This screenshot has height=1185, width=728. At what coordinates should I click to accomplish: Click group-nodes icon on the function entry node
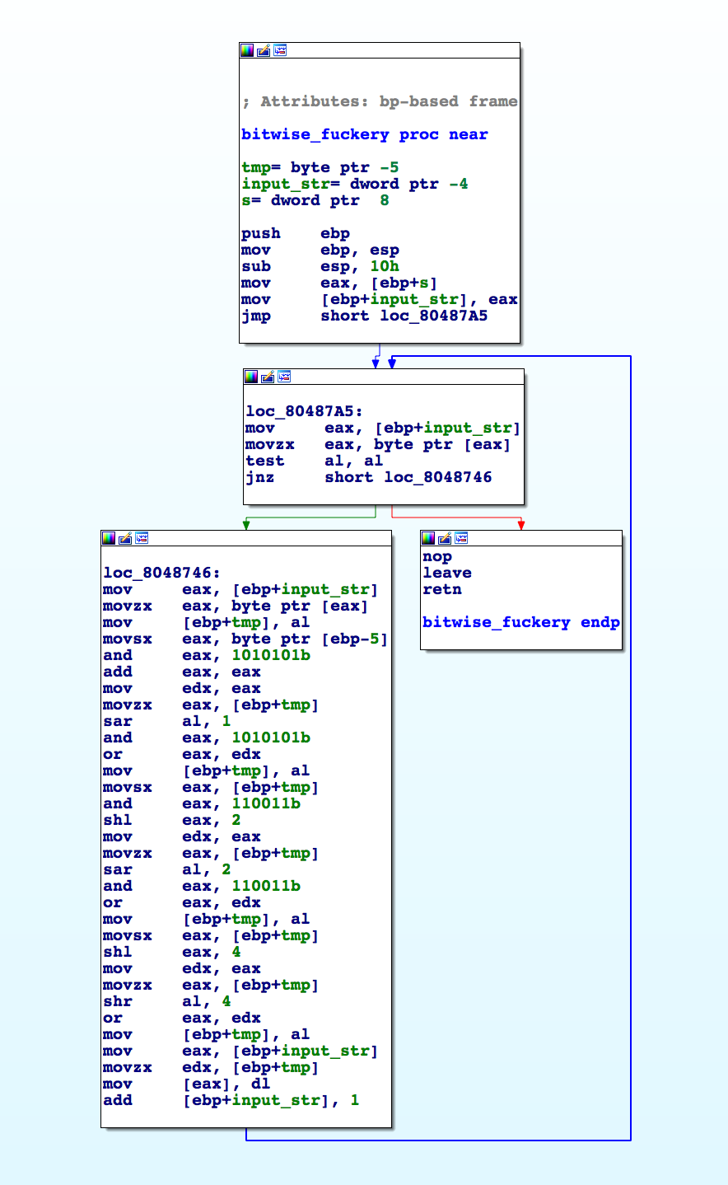280,50
